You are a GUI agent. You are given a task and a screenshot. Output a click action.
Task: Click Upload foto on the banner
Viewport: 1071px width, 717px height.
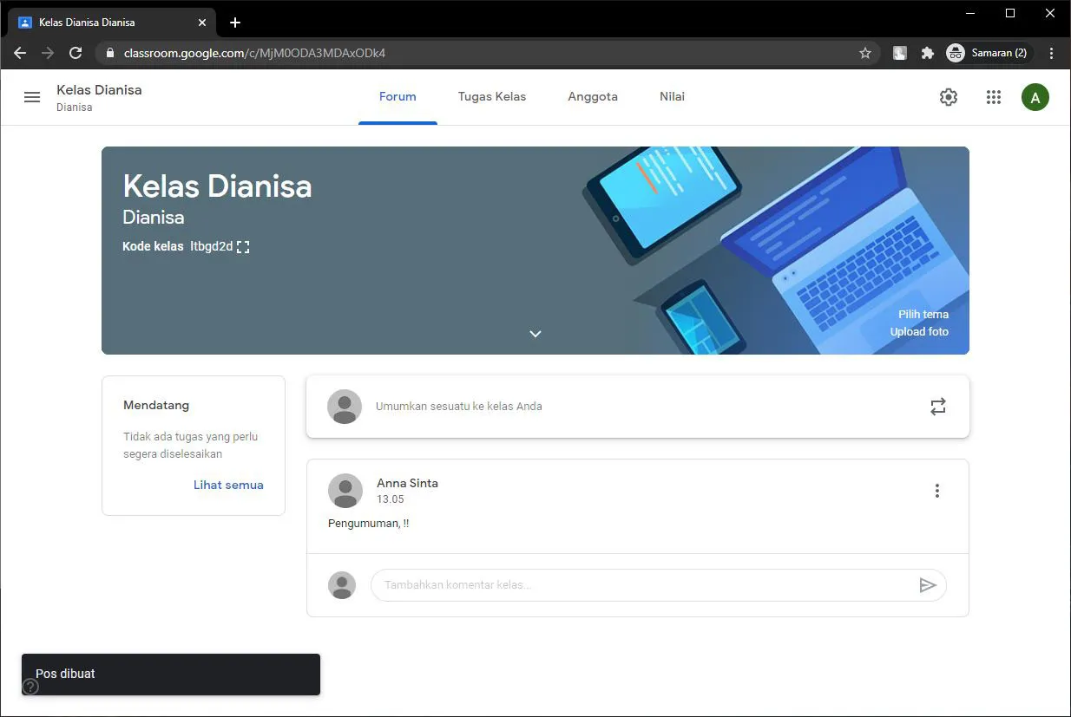pos(919,331)
